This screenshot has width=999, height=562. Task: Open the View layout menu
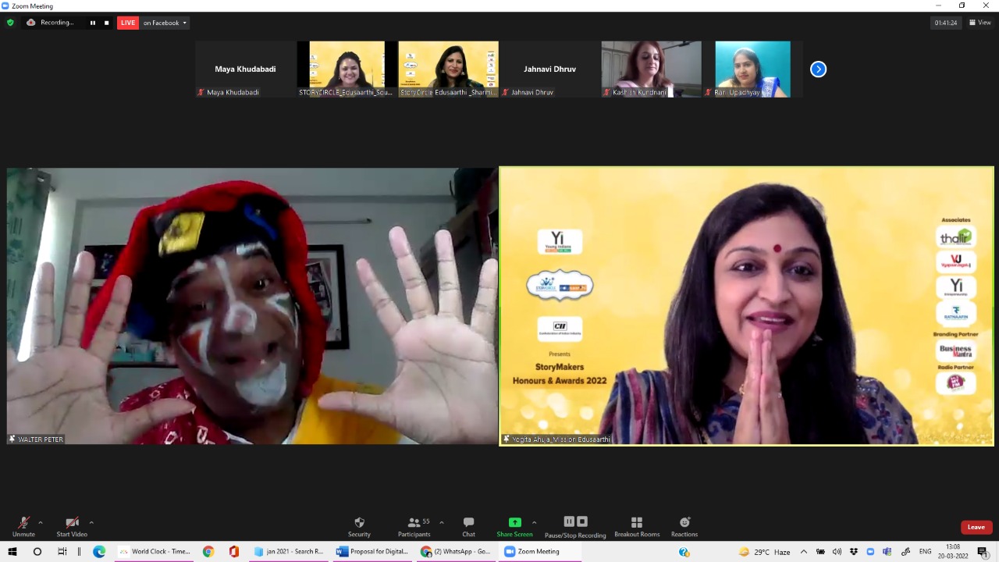point(979,23)
